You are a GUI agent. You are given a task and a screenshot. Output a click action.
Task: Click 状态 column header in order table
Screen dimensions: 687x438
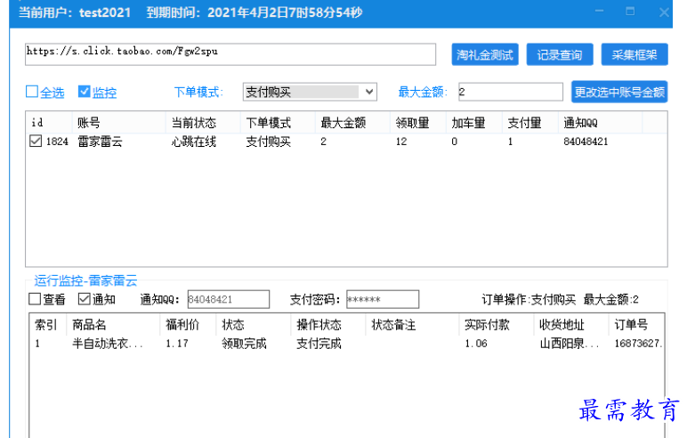tap(254, 325)
